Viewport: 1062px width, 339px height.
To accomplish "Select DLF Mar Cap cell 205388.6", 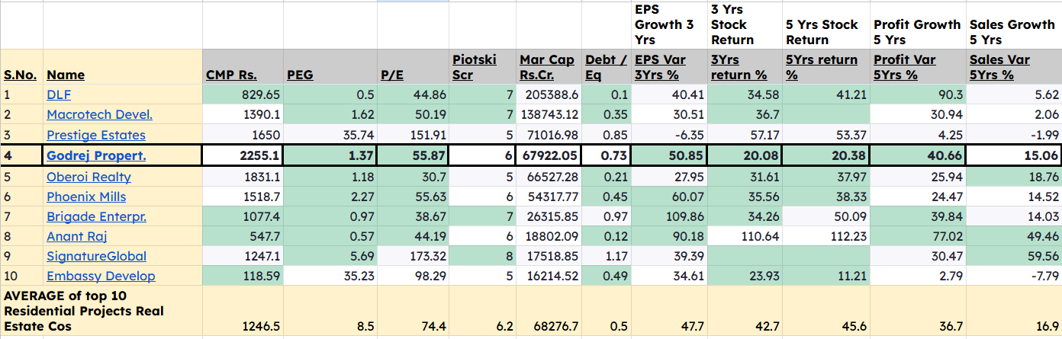I will [549, 94].
